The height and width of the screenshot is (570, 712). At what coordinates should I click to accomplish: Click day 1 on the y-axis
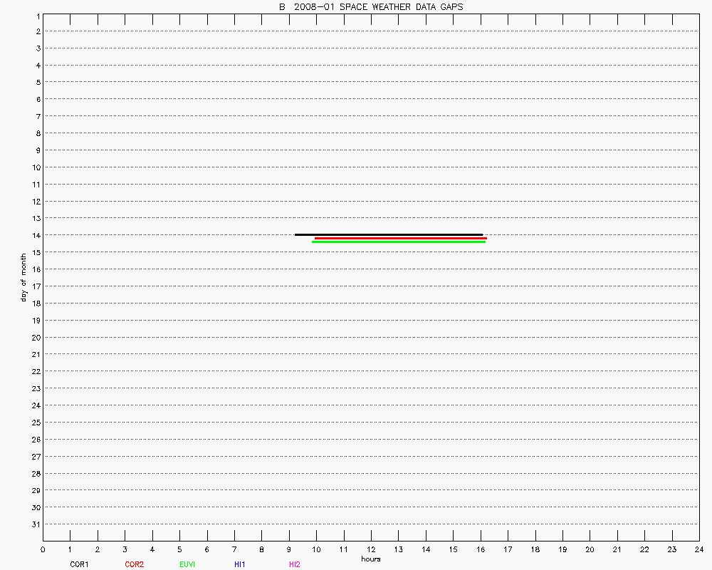pos(37,15)
